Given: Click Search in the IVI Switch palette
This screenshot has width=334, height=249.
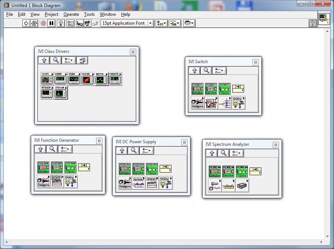Looking at the screenshot, I should [206, 71].
